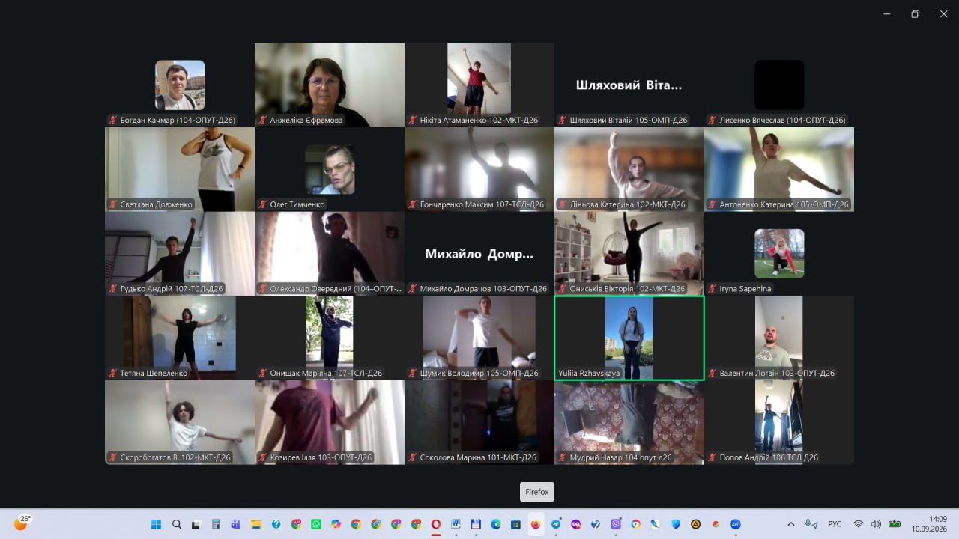Click the Windows Start button
959x539 pixels.
coord(157,524)
